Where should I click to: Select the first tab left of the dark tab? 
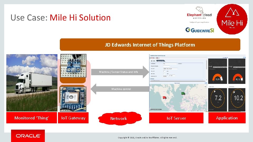click(x=153, y=61)
